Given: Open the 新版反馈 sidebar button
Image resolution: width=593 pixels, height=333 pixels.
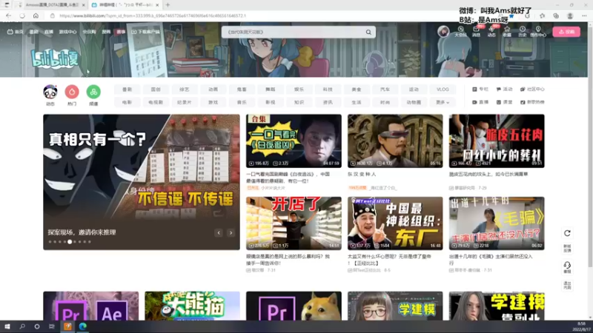Looking at the screenshot, I should pyautogui.click(x=567, y=248).
